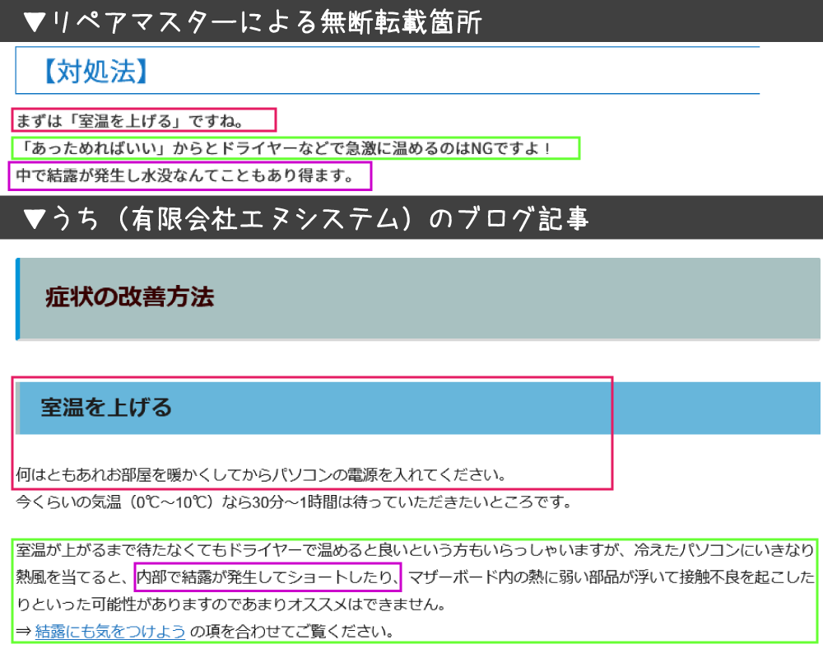The height and width of the screenshot is (649, 823).
Task: Click the heading リペアマスターによる無断転載箇所
Action: click(253, 22)
